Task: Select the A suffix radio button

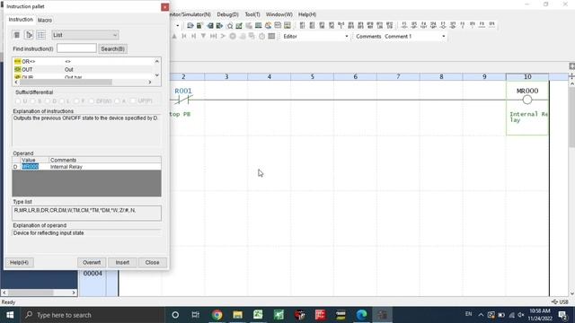Action: click(117, 100)
